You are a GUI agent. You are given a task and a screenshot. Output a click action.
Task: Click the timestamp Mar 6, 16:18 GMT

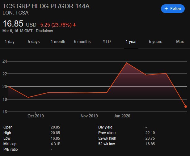pos(17,31)
